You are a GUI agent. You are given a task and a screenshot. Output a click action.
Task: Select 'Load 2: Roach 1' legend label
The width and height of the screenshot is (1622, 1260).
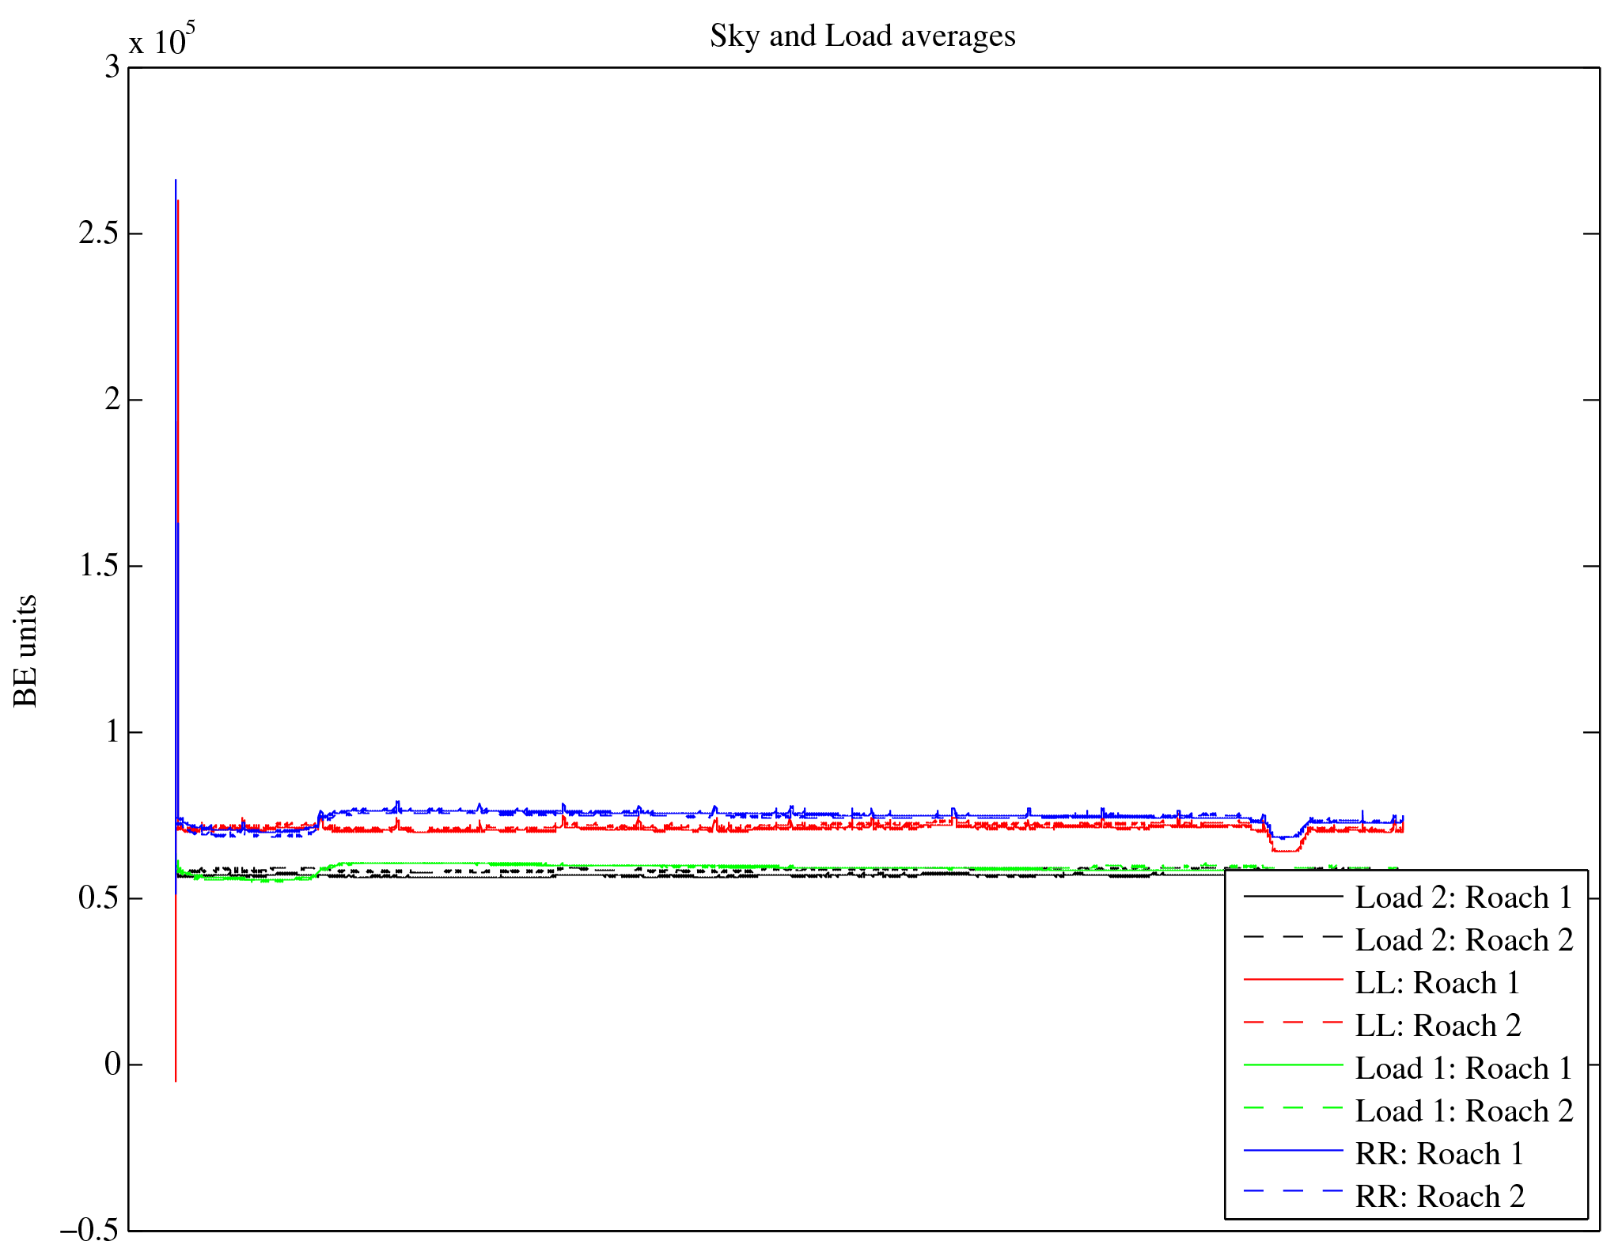pos(1464,898)
